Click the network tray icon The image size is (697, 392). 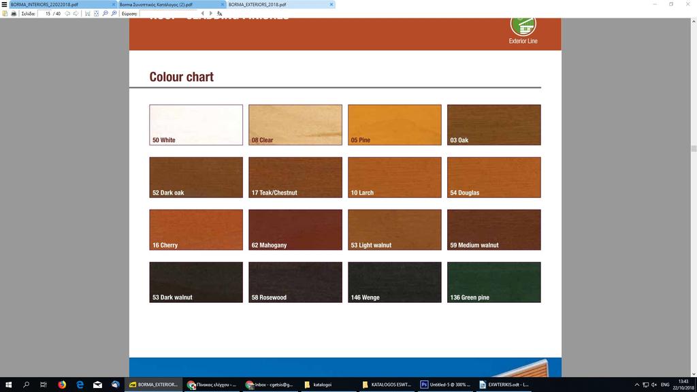click(645, 385)
